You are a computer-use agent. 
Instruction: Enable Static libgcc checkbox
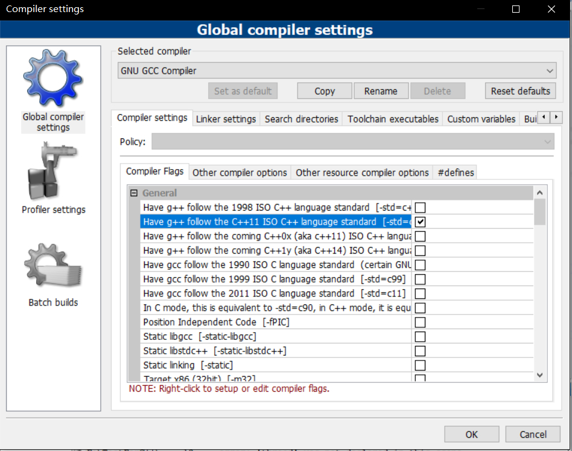(420, 336)
